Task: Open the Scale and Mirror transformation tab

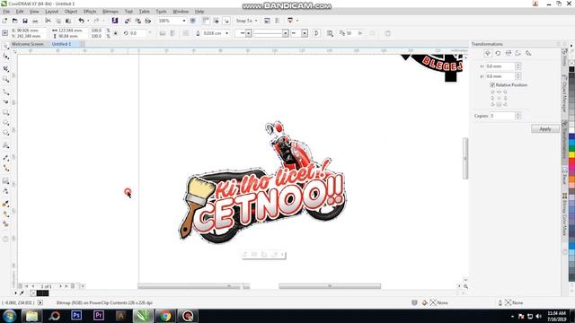Action: click(x=509, y=54)
